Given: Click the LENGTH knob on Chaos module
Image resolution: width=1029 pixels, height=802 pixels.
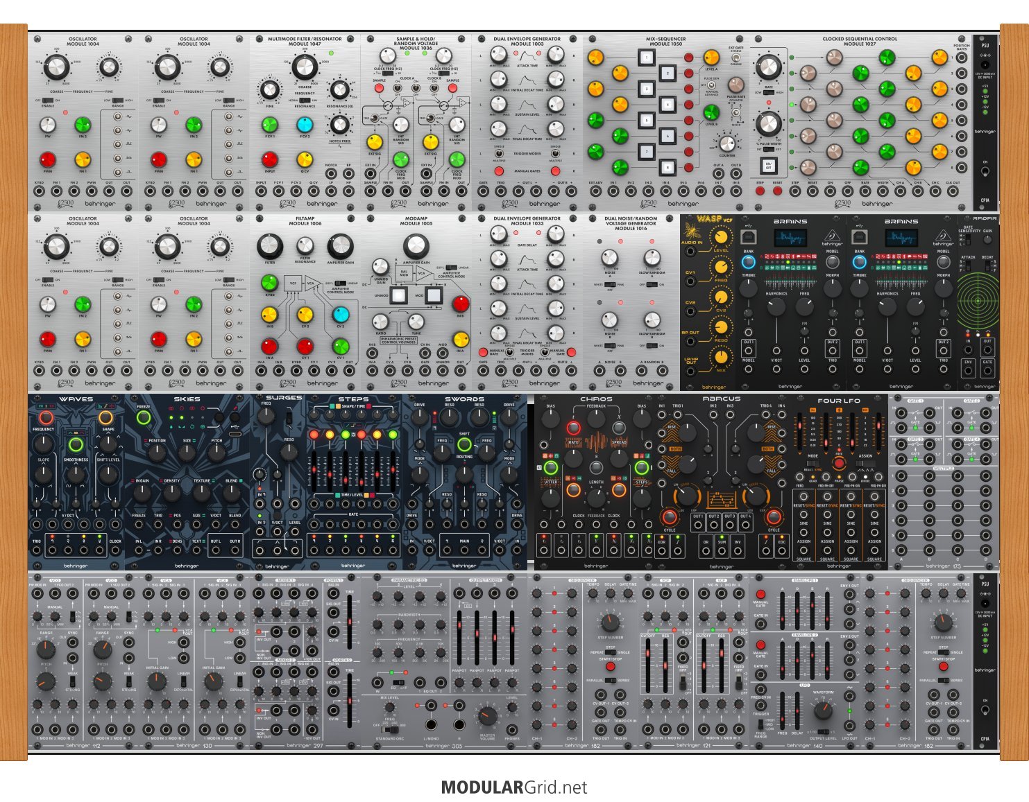Looking at the screenshot, I should 596,497.
